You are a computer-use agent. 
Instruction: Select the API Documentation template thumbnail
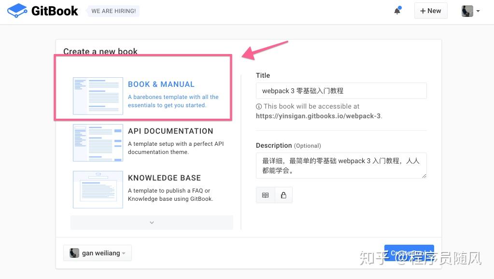coord(98,143)
